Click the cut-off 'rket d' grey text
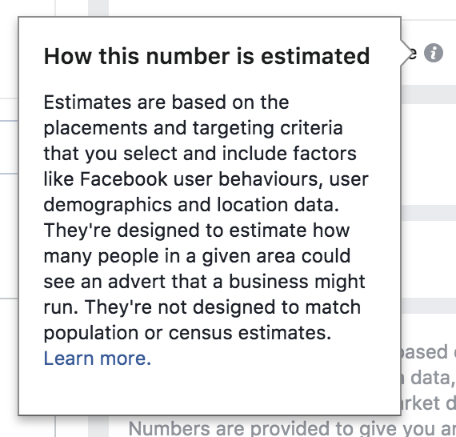Image resolution: width=456 pixels, height=437 pixels. [x=429, y=403]
